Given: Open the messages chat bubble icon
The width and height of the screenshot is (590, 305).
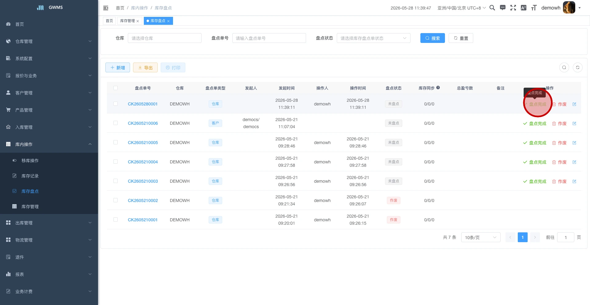Looking at the screenshot, I should 503,8.
